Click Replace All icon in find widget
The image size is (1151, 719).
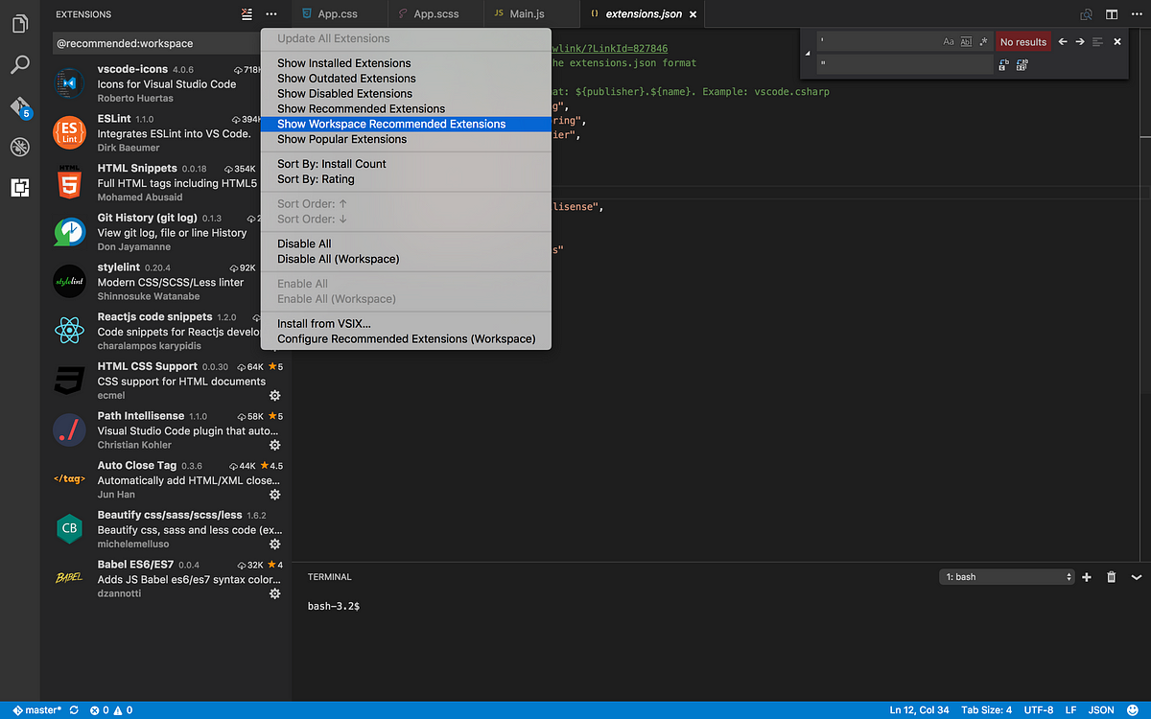pos(1022,65)
